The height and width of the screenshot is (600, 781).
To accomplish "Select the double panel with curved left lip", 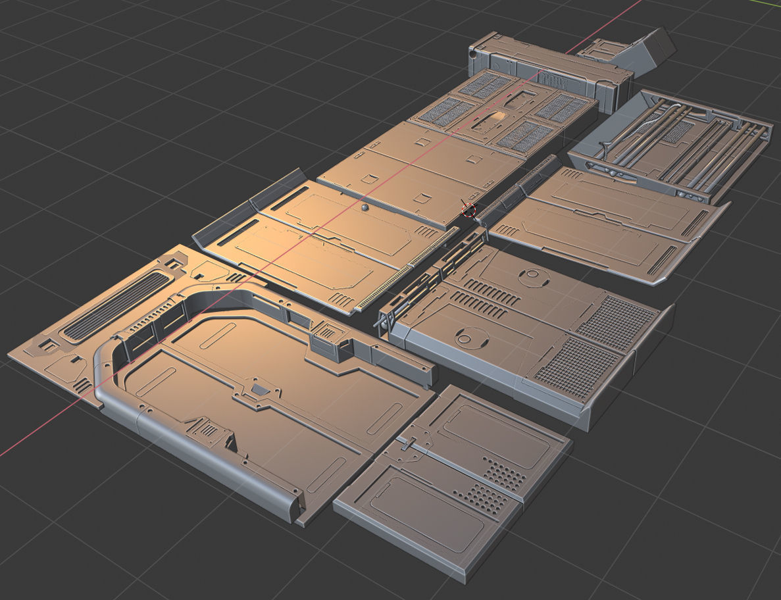I will 326,241.
